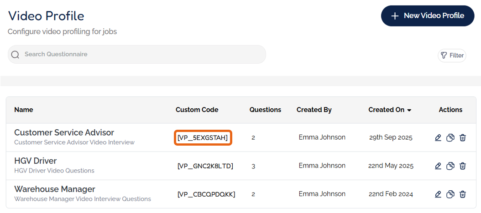Screen dimensions: 481x213
Task: Open the Warehouse Manager profile name
Action: [55, 189]
